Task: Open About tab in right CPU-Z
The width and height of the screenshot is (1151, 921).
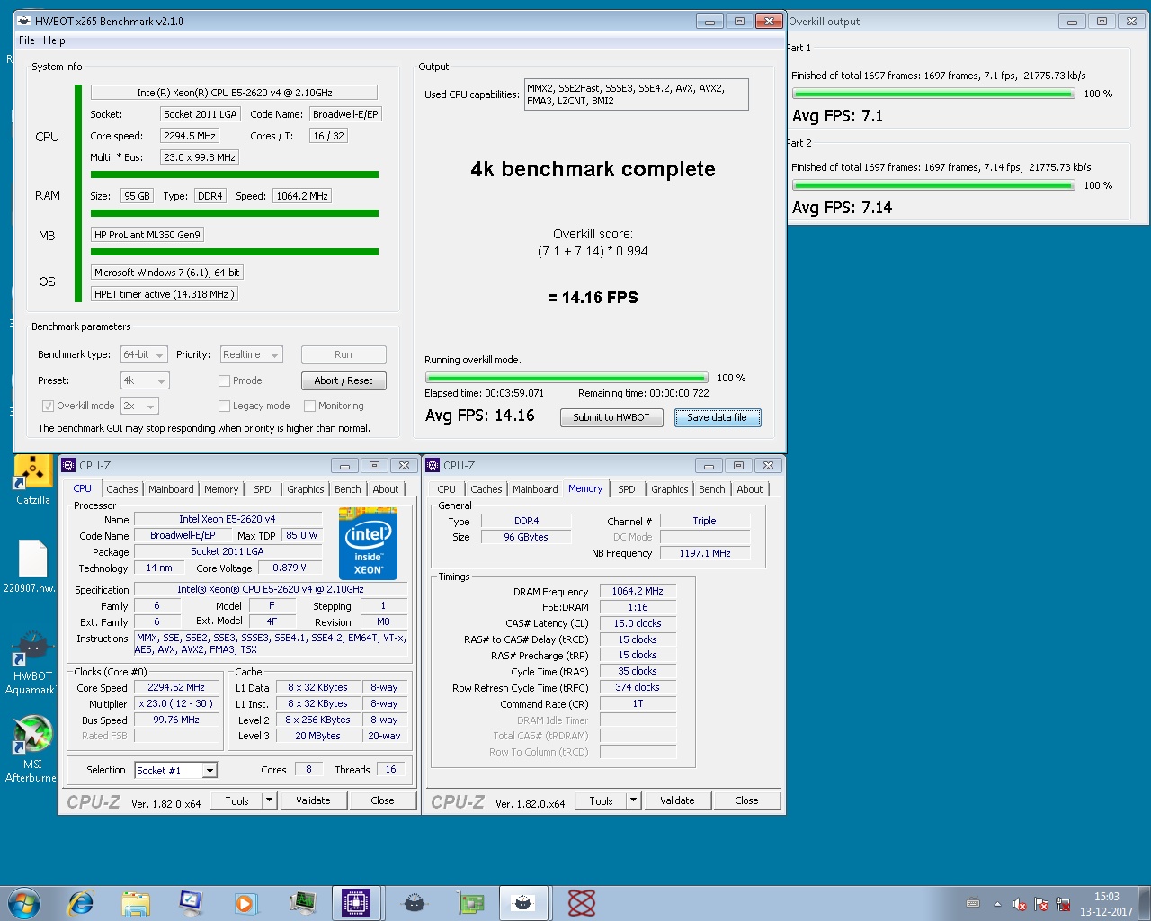Action: (750, 489)
